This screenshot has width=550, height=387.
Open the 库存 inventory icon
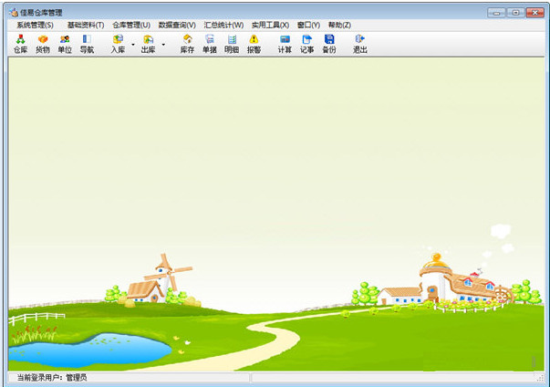187,44
